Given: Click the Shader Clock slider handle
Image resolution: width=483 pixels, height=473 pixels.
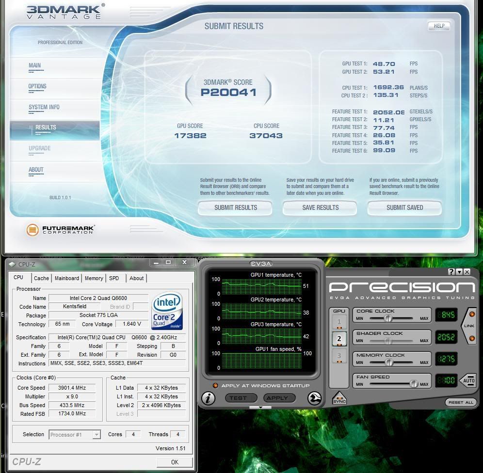Looking at the screenshot, I should [x=388, y=341].
